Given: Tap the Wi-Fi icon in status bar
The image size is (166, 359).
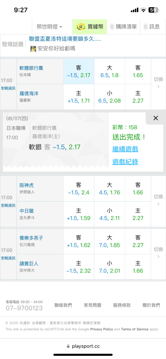Looking at the screenshot, I should tap(143, 10).
